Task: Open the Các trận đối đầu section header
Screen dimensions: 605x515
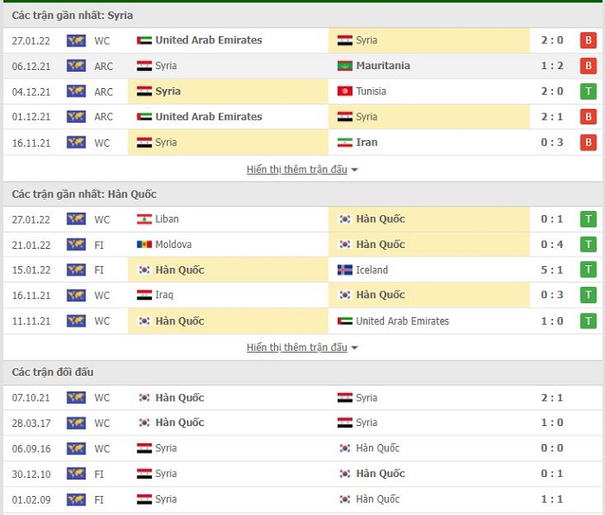Action: tap(53, 372)
